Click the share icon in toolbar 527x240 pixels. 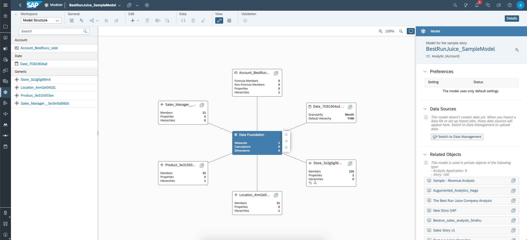coord(92,21)
